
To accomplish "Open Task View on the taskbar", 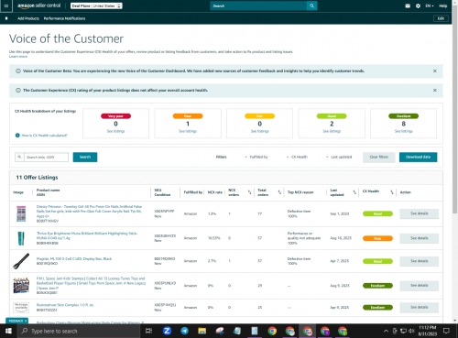I will (x=148, y=331).
